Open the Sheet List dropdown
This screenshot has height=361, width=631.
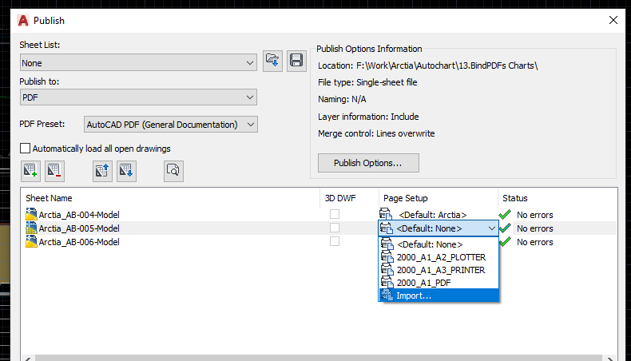(138, 63)
